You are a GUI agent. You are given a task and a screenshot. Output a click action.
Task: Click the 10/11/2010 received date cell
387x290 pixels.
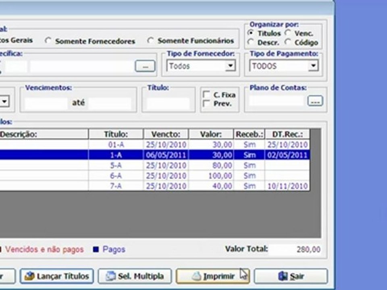[287, 186]
